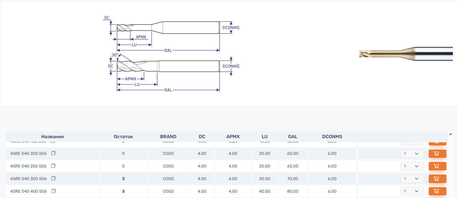Viewport: 457px width, 198px height.
Task: Click DCONMS value 6.00 for 4SRE 040 200 S06
Action: tap(332, 154)
